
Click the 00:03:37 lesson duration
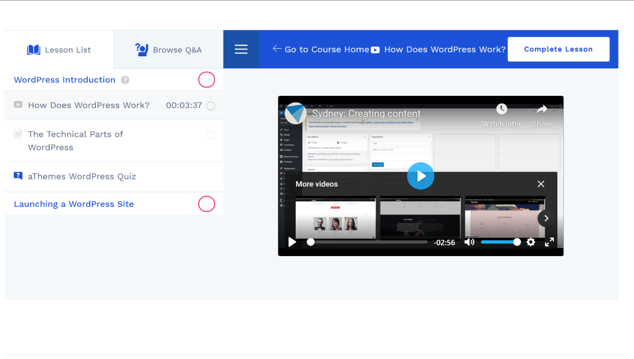(x=184, y=105)
